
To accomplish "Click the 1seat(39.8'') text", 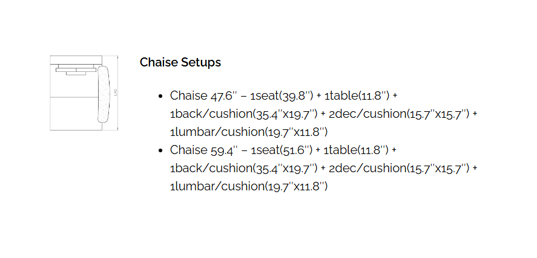I will pyautogui.click(x=282, y=95).
